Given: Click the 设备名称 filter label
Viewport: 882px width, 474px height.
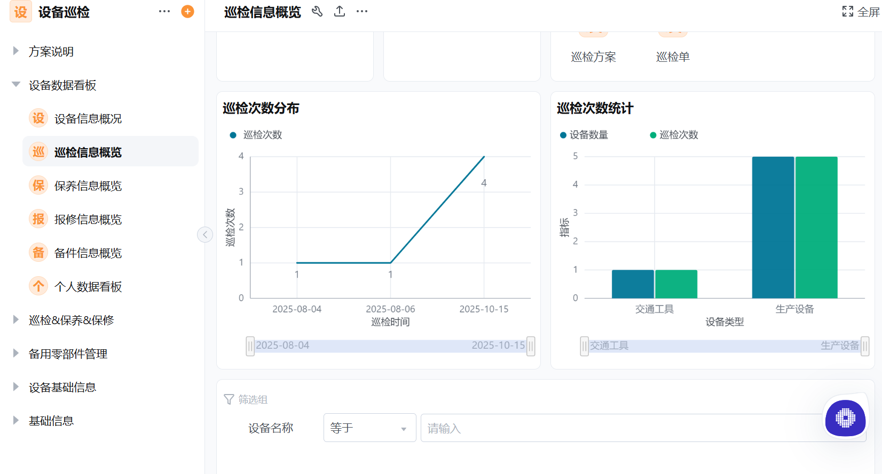Looking at the screenshot, I should (x=271, y=428).
